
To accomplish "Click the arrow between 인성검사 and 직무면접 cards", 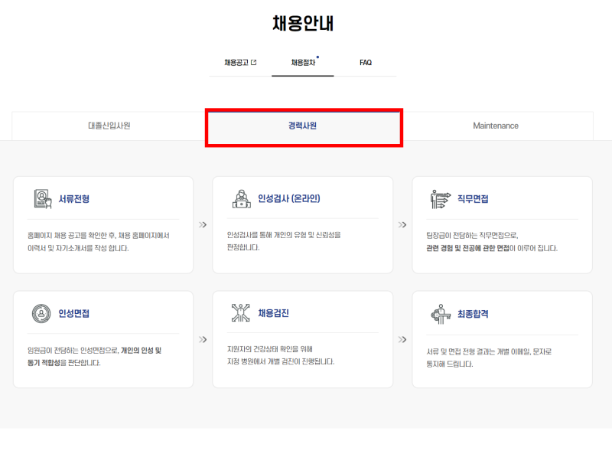I will pyautogui.click(x=402, y=225).
